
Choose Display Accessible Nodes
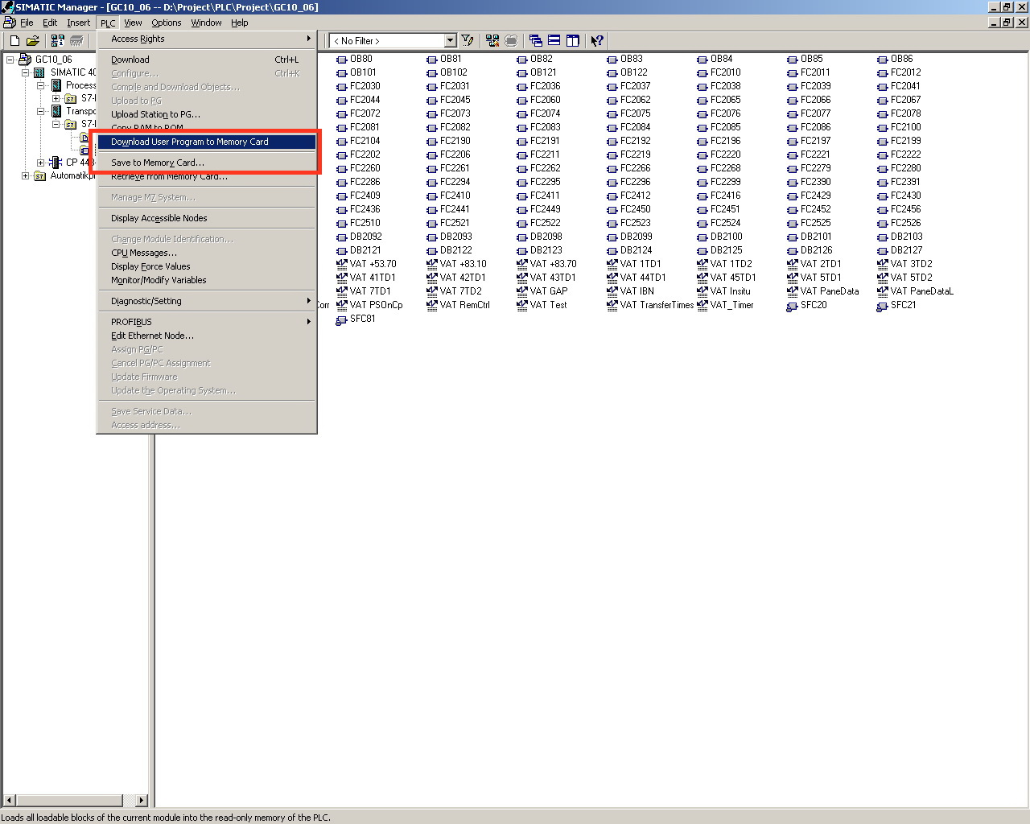tap(207, 218)
